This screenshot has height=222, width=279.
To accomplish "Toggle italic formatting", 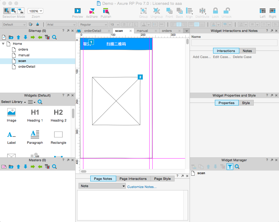I will [130, 24].
